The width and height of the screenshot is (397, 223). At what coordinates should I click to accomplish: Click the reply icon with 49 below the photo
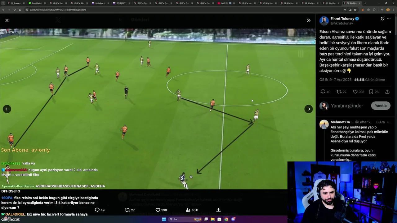point(100,210)
